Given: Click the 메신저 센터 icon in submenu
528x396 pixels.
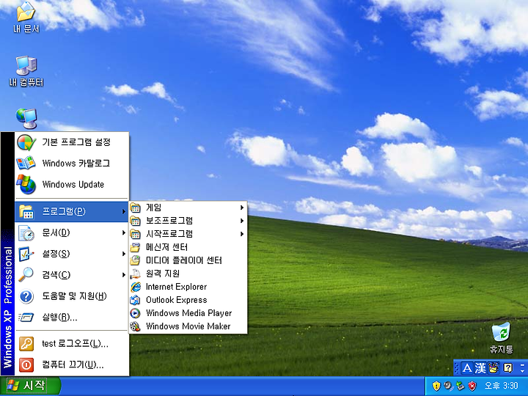Looking at the screenshot, I should (136, 248).
